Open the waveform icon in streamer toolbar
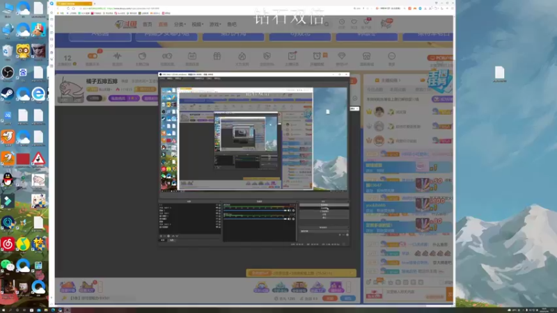 [x=117, y=56]
